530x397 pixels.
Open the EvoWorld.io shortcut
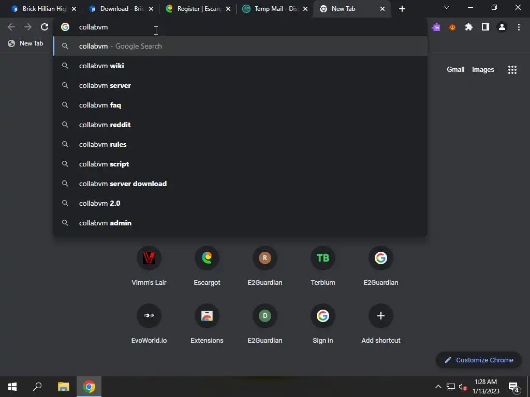[149, 324]
